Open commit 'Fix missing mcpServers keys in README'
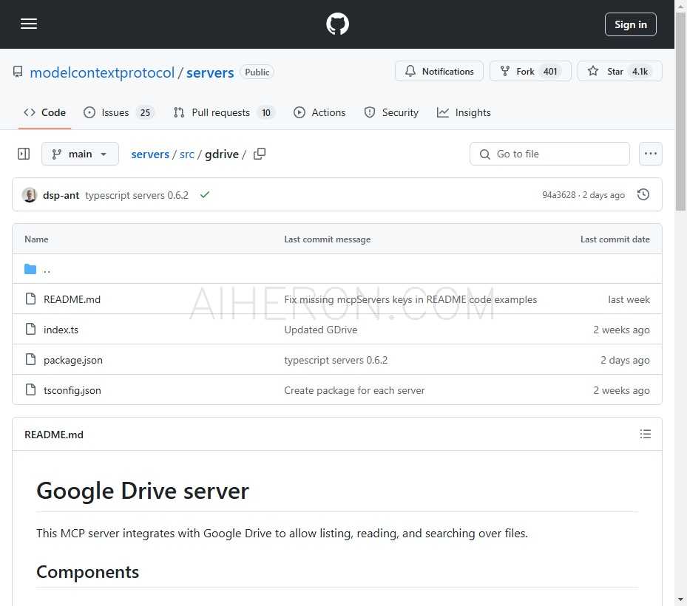The width and height of the screenshot is (687, 606). coord(410,299)
